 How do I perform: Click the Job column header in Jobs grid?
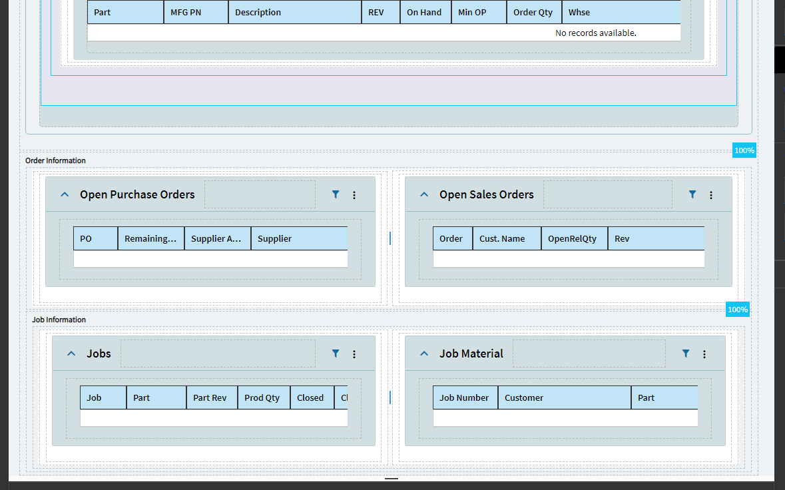tap(103, 398)
